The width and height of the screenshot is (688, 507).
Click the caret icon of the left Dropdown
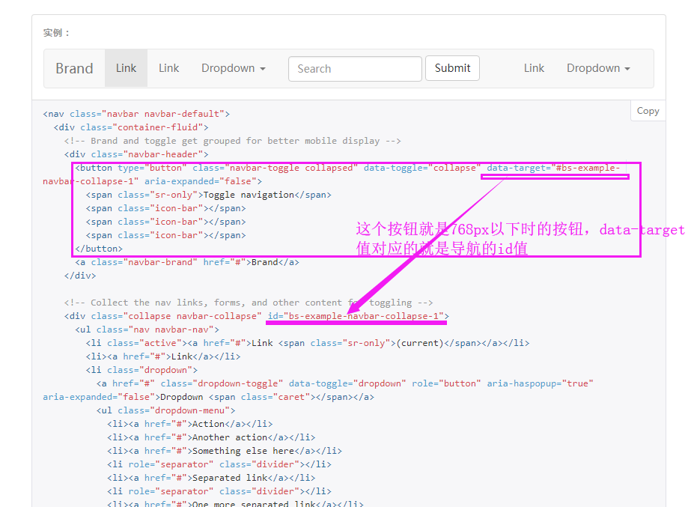pos(263,69)
